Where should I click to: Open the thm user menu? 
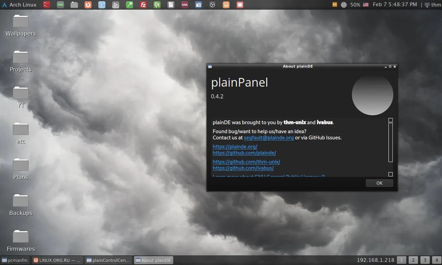point(433,5)
